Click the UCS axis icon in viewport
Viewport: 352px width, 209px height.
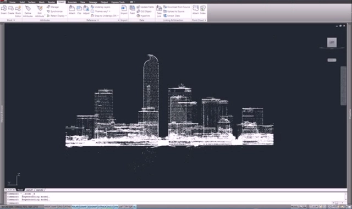14,179
